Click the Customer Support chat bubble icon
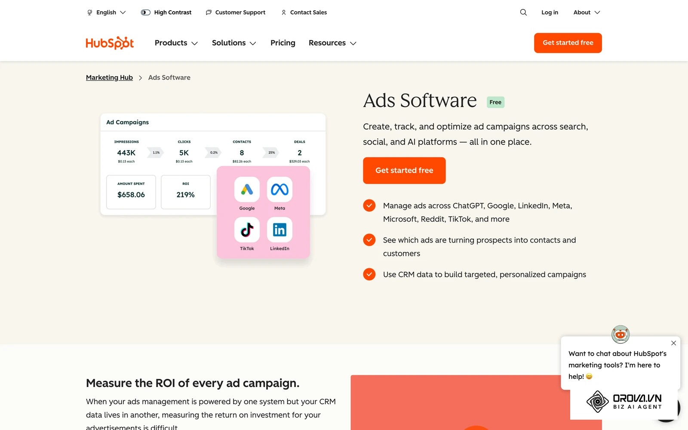This screenshot has height=430, width=688. click(209, 12)
